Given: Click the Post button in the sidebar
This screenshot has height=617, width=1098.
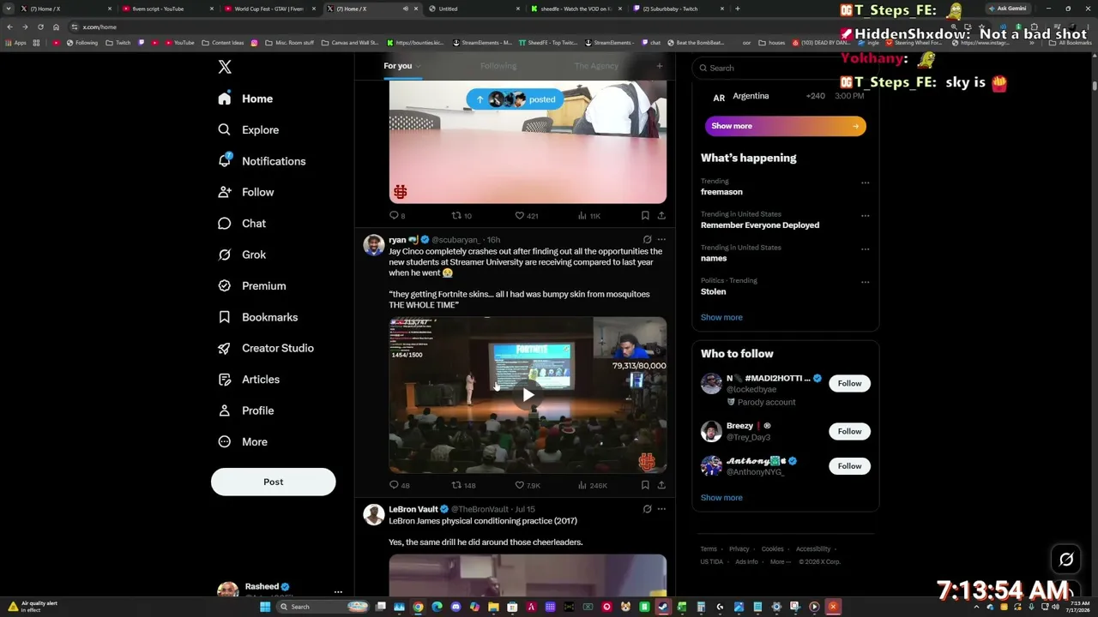Looking at the screenshot, I should click(x=273, y=482).
